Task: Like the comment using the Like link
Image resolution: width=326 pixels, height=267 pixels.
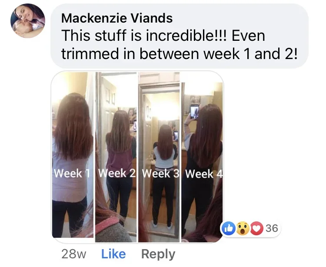Action: 113,254
